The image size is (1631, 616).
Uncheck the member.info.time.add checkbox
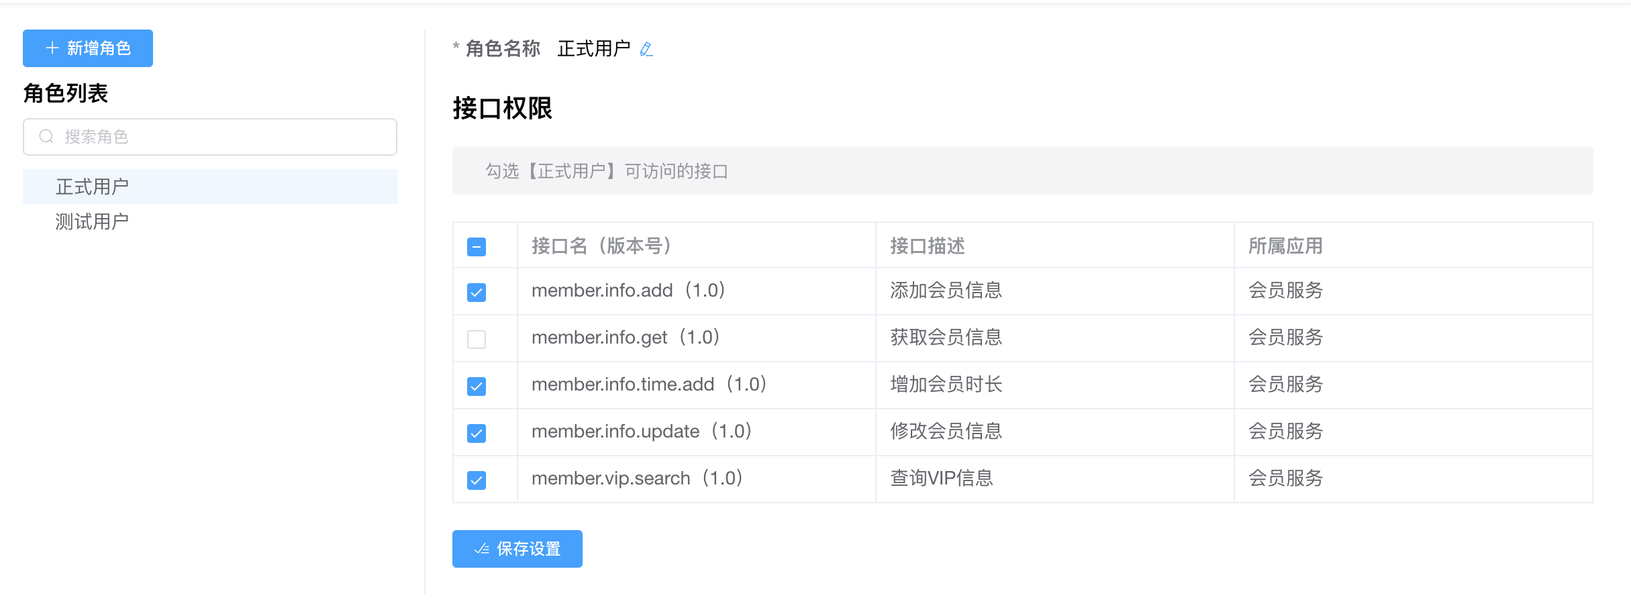(477, 387)
